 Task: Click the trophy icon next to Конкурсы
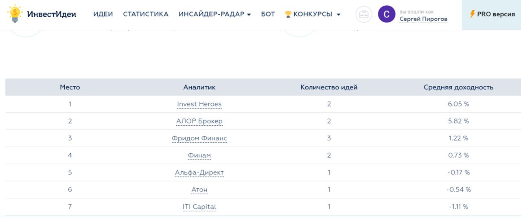[x=288, y=14]
